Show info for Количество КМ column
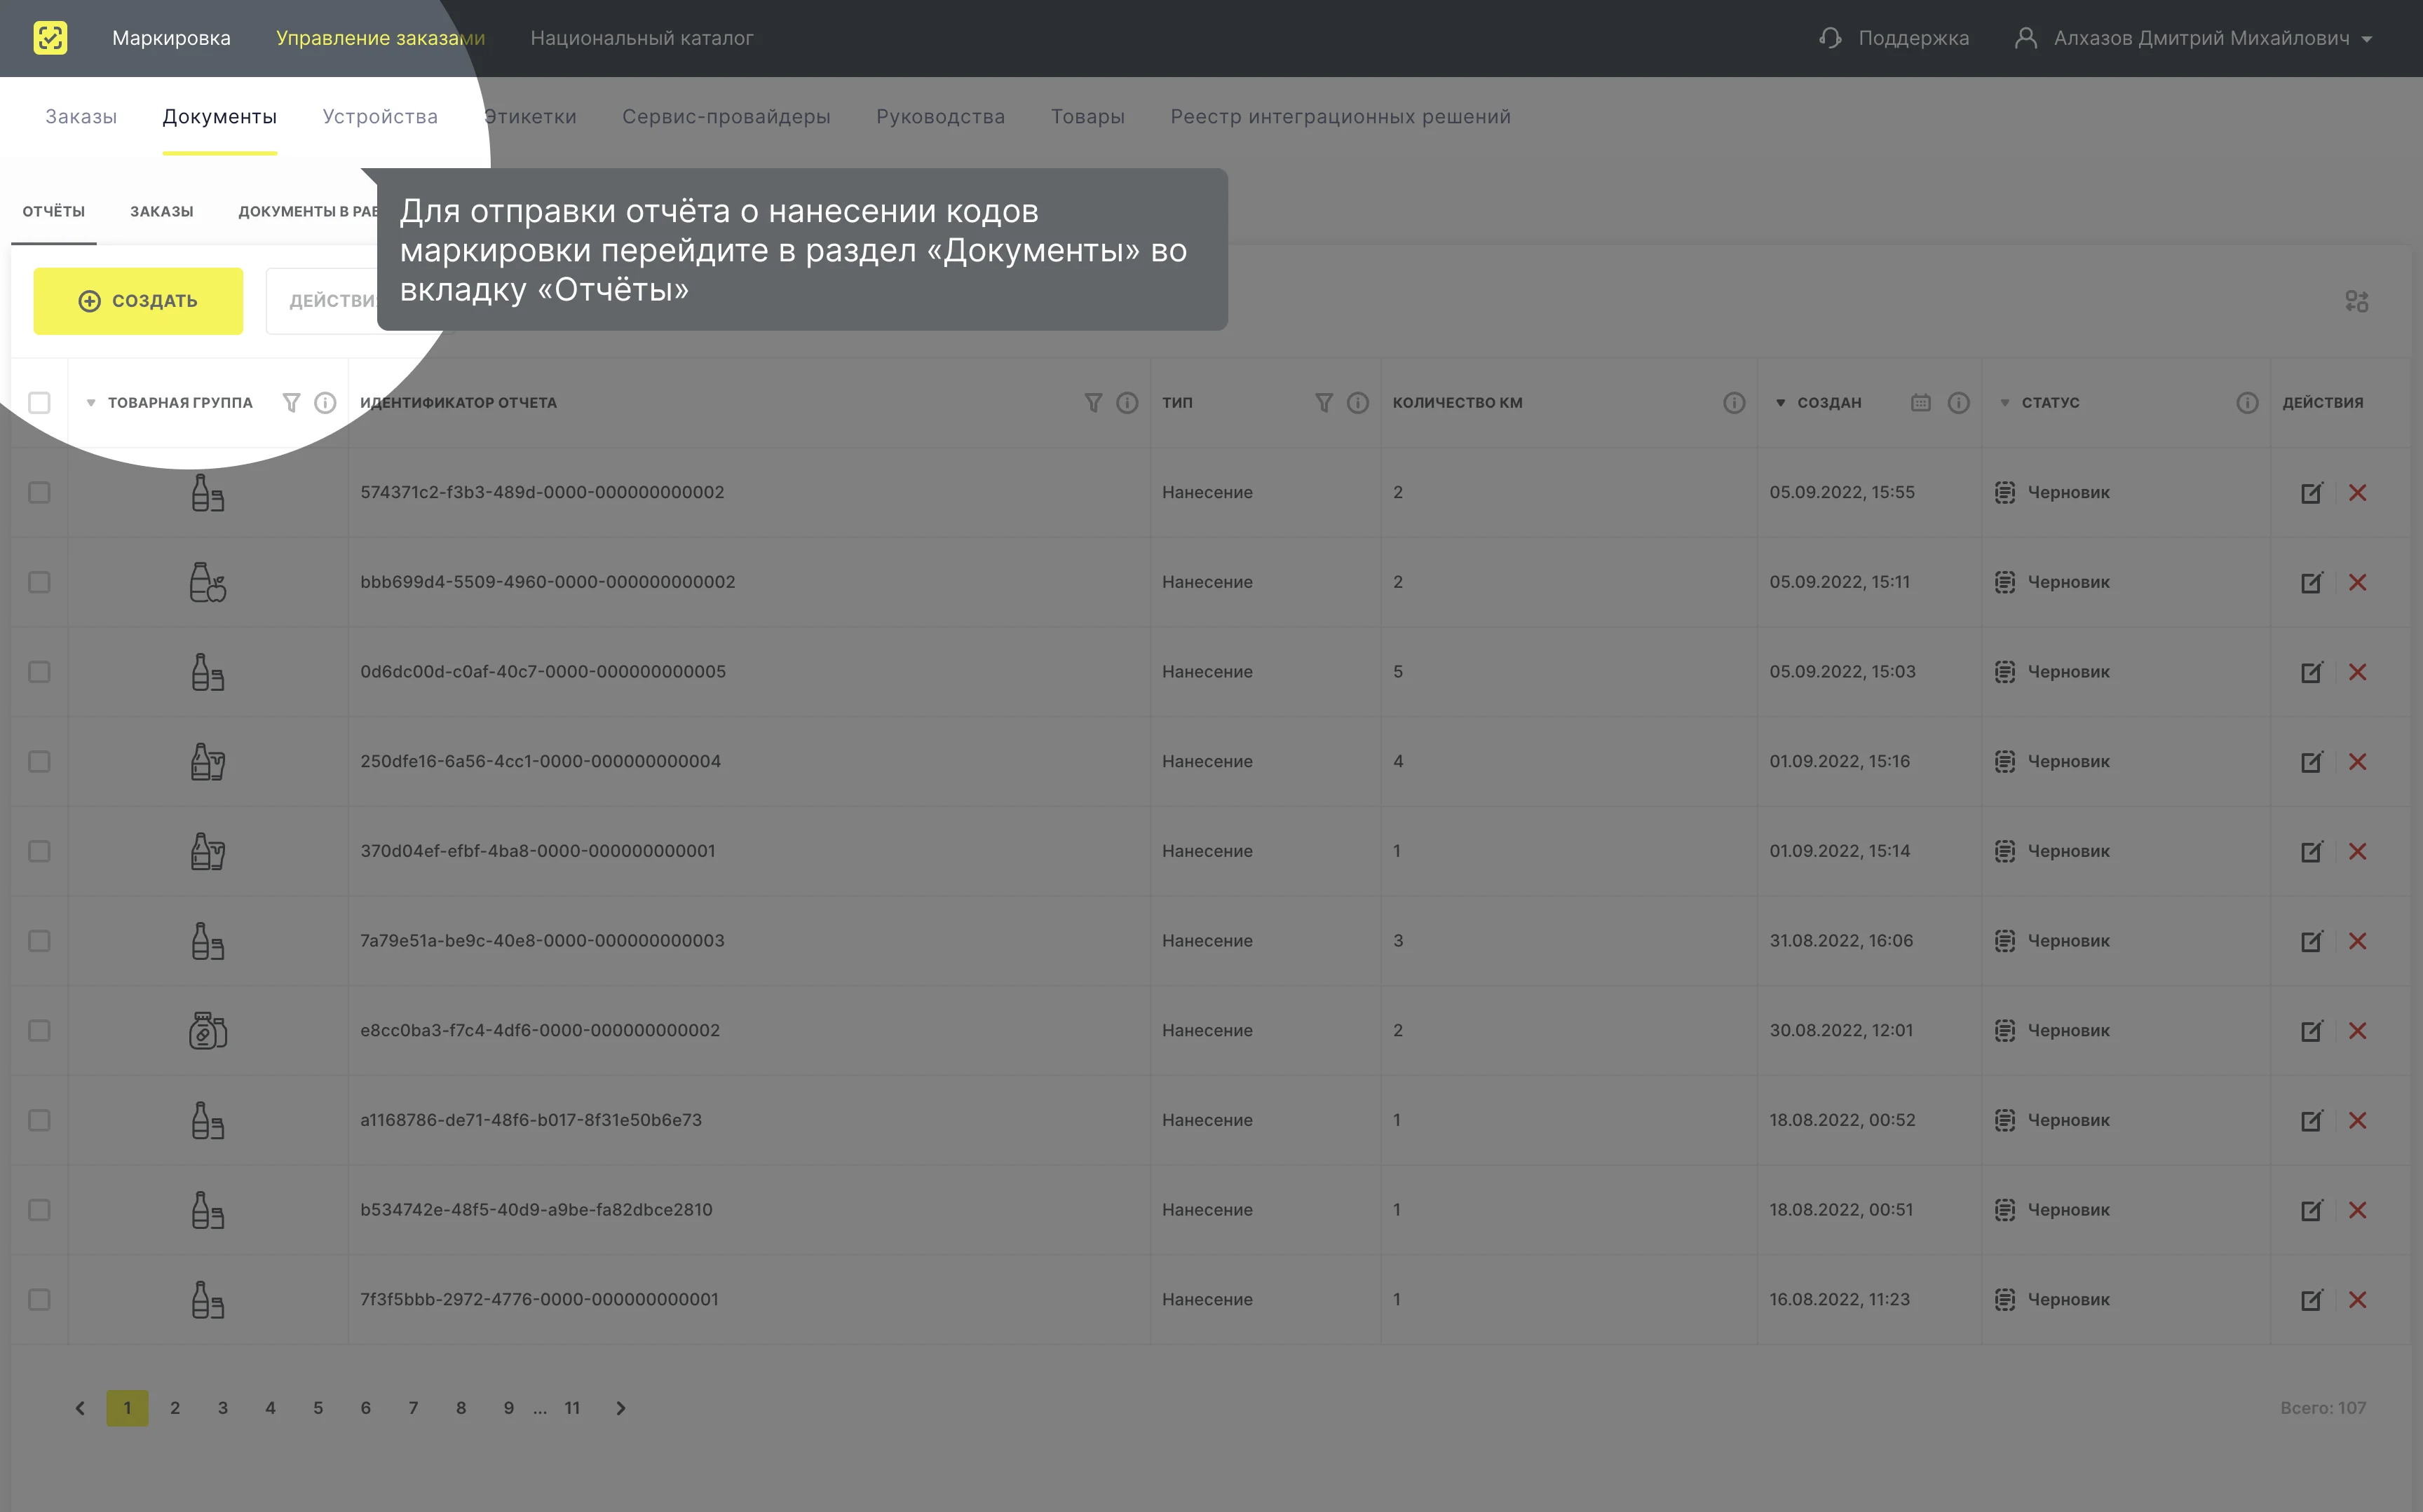 click(x=1735, y=402)
